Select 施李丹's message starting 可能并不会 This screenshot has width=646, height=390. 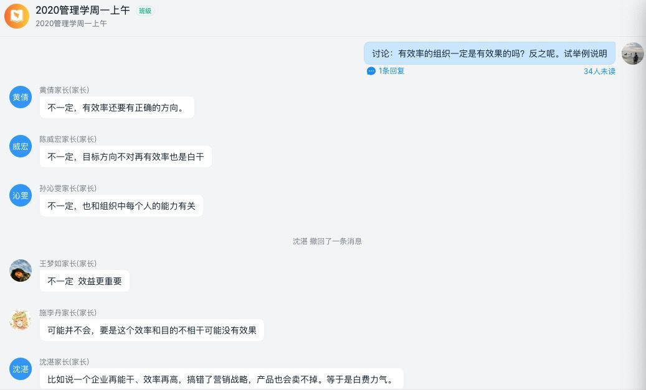point(151,330)
